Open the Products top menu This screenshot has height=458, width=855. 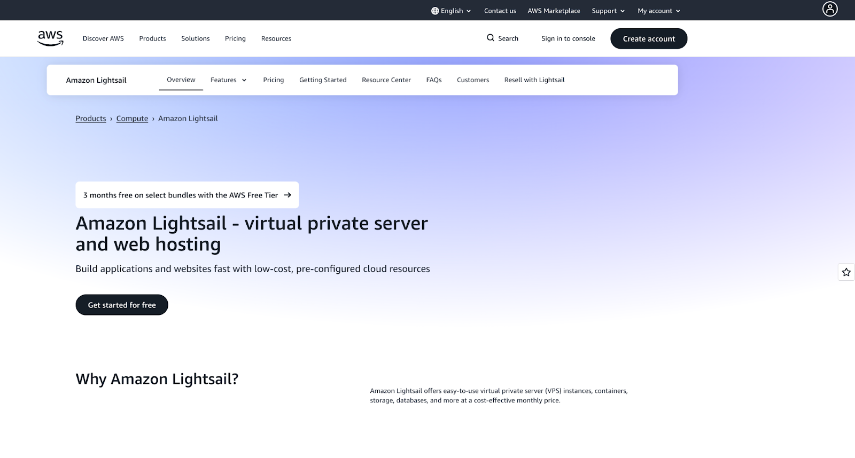click(152, 38)
